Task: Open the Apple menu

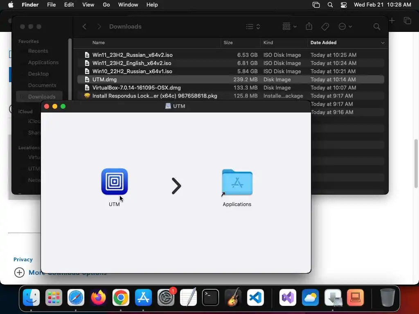Action: coord(11,5)
